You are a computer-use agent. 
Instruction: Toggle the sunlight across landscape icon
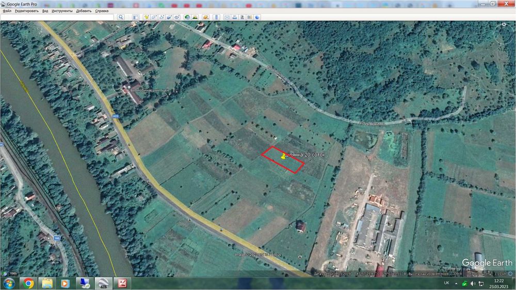pyautogui.click(x=195, y=17)
